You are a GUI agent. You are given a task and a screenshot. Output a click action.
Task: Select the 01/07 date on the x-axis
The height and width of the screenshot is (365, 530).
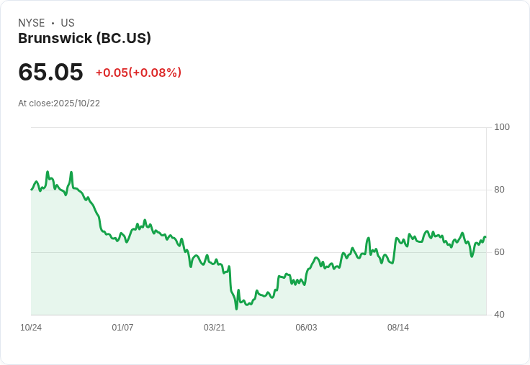click(122, 328)
